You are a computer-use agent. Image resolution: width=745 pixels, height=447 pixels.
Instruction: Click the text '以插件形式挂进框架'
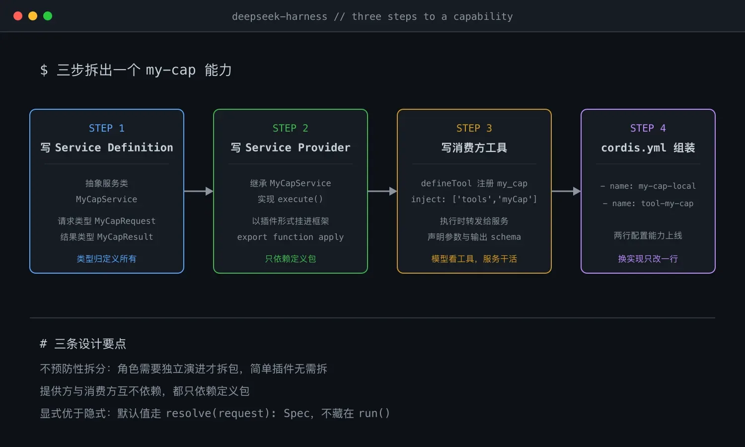[291, 221]
